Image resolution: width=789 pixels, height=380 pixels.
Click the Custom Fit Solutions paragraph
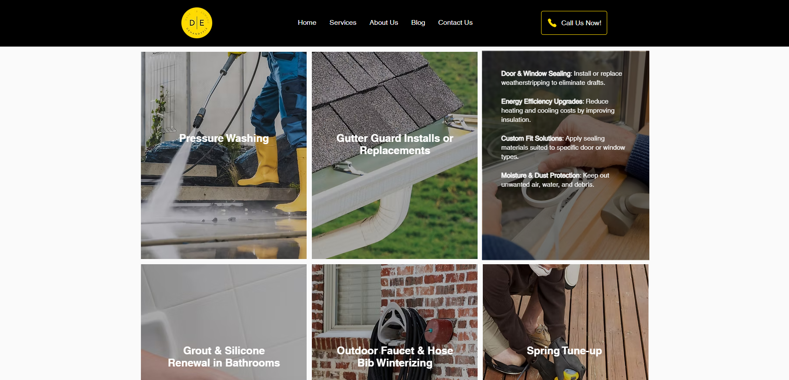[563, 148]
